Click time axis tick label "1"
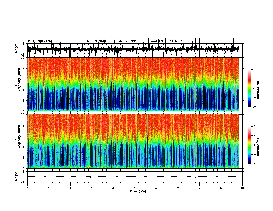Image resolution: width=273 pixels, height=211 pixels. (x=49, y=188)
